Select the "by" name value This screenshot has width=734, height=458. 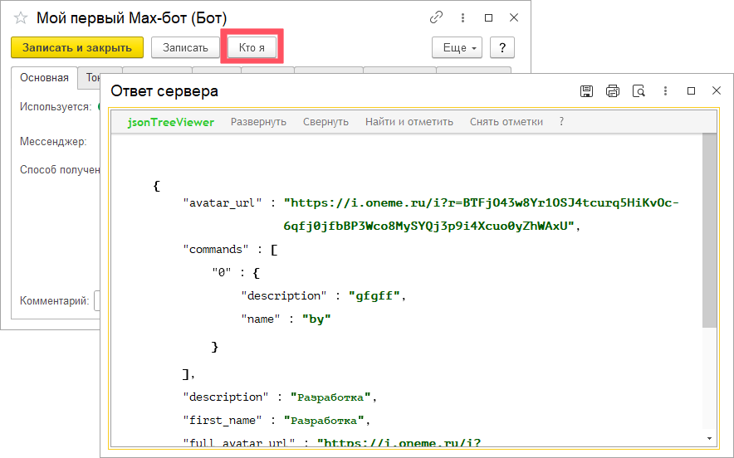pyautogui.click(x=316, y=319)
